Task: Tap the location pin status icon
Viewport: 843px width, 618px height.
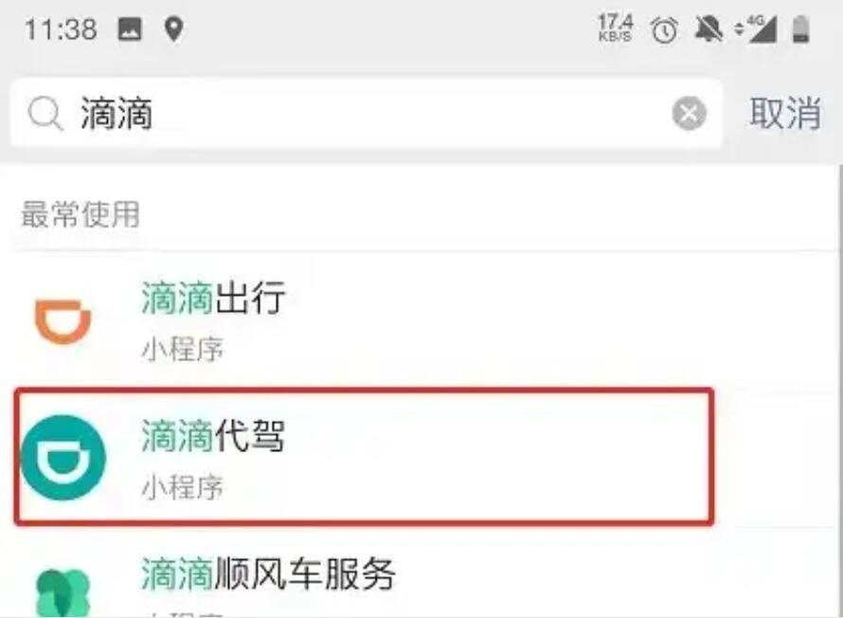Action: 173,29
